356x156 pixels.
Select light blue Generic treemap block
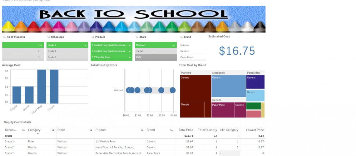255,95
